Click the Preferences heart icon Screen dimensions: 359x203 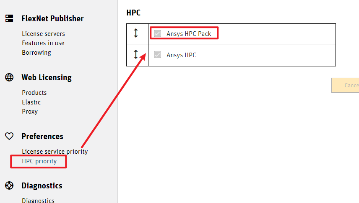[9, 136]
